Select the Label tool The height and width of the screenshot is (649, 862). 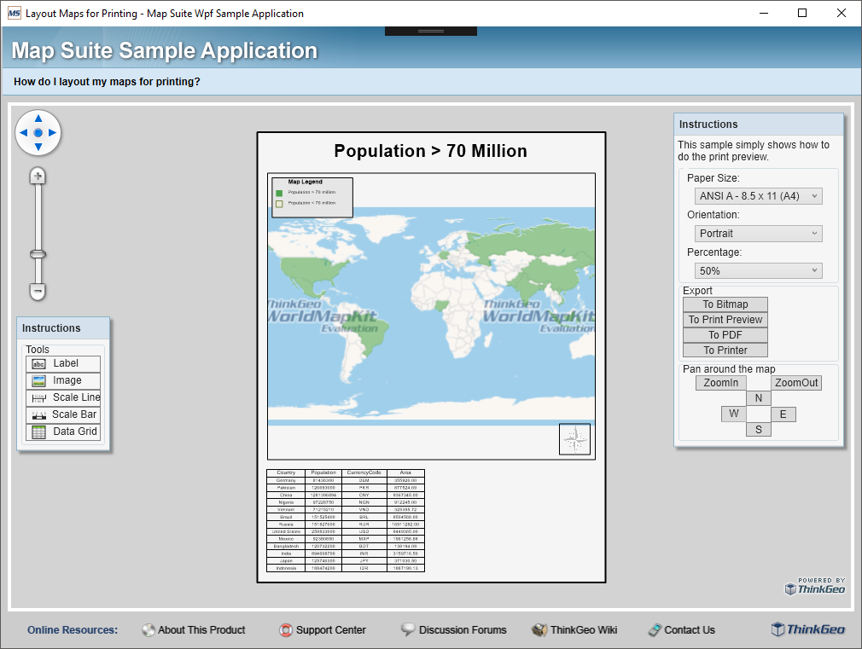coord(63,364)
